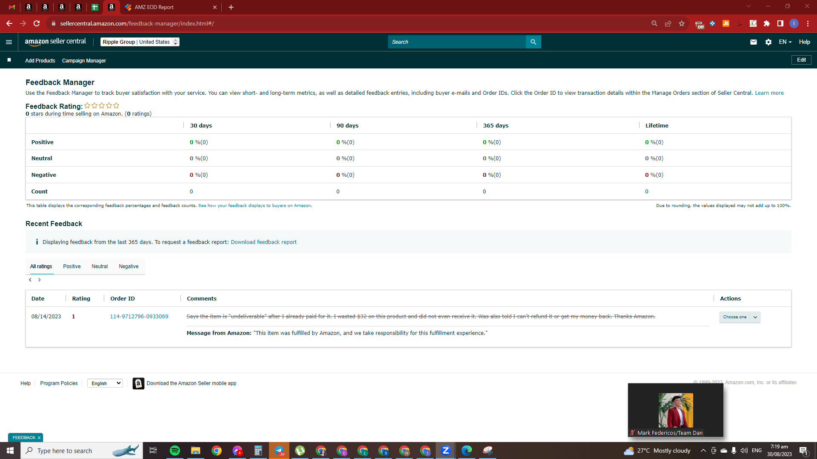The width and height of the screenshot is (817, 459).
Task: Expand the Chrome tab search chevron
Action: [x=748, y=6]
